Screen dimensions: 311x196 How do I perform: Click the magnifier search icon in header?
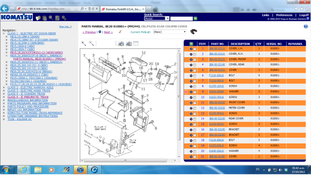click(51, 18)
